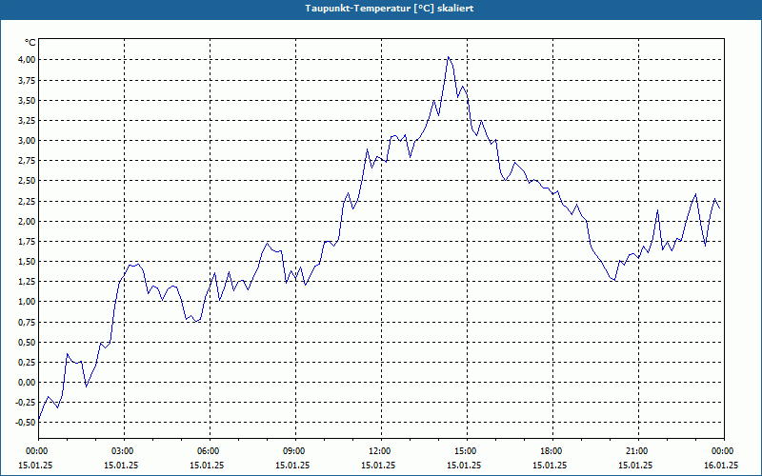762x476 pixels.
Task: Click the -0,50 y-axis label
Action: (27, 423)
